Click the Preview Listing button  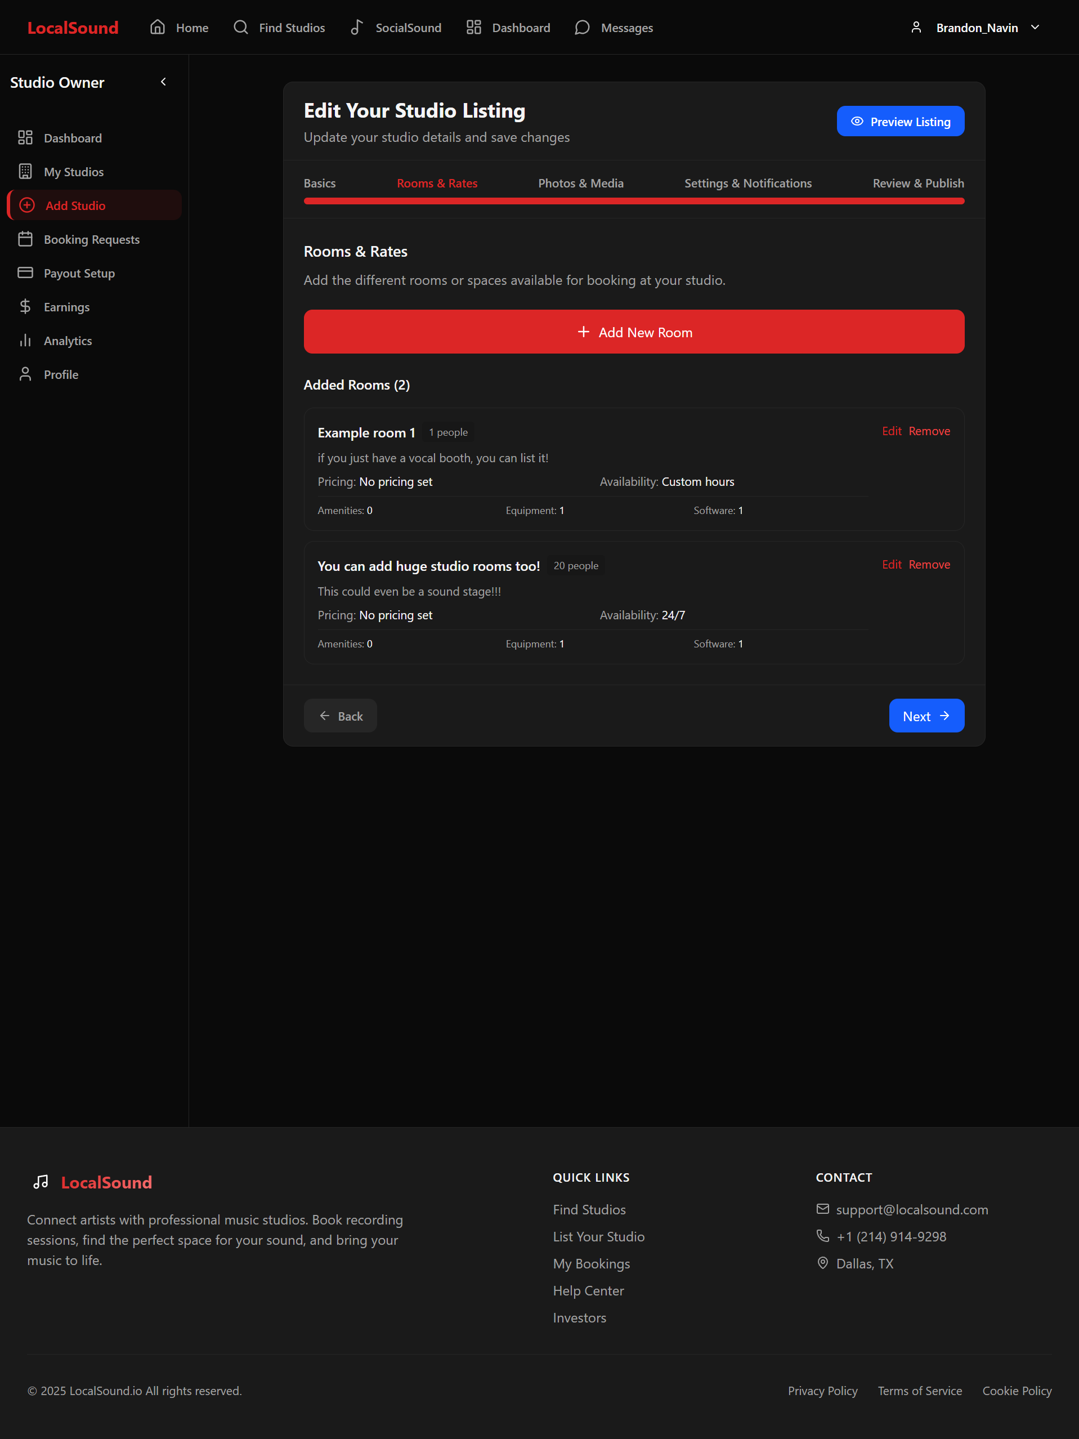(900, 122)
